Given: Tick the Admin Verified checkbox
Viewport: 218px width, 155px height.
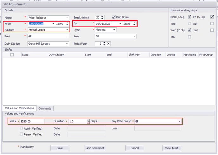Looking at the screenshot, I should (x=21, y=128).
